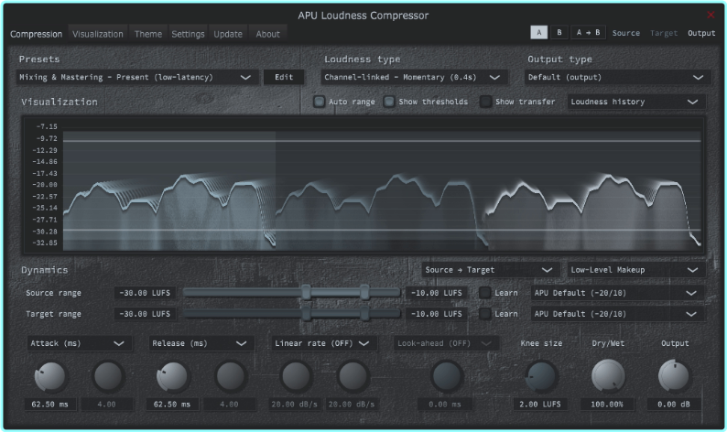This screenshot has width=727, height=432.
Task: Toggle the Auto range checkbox
Action: (x=319, y=102)
